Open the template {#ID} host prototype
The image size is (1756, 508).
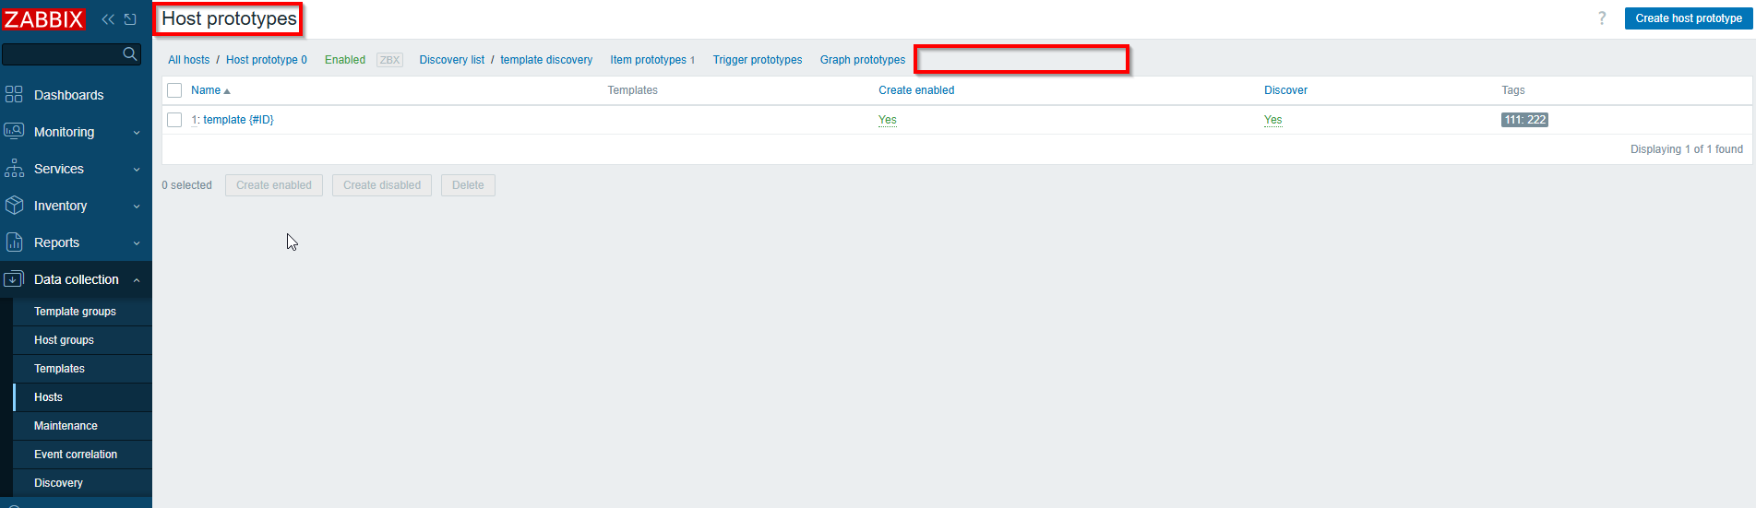point(238,120)
